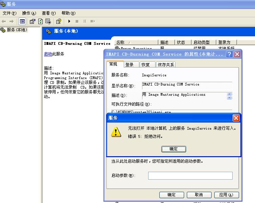Click the 启动参数 input field
Screen dimensions: 255x203
pyautogui.click(x=190, y=176)
